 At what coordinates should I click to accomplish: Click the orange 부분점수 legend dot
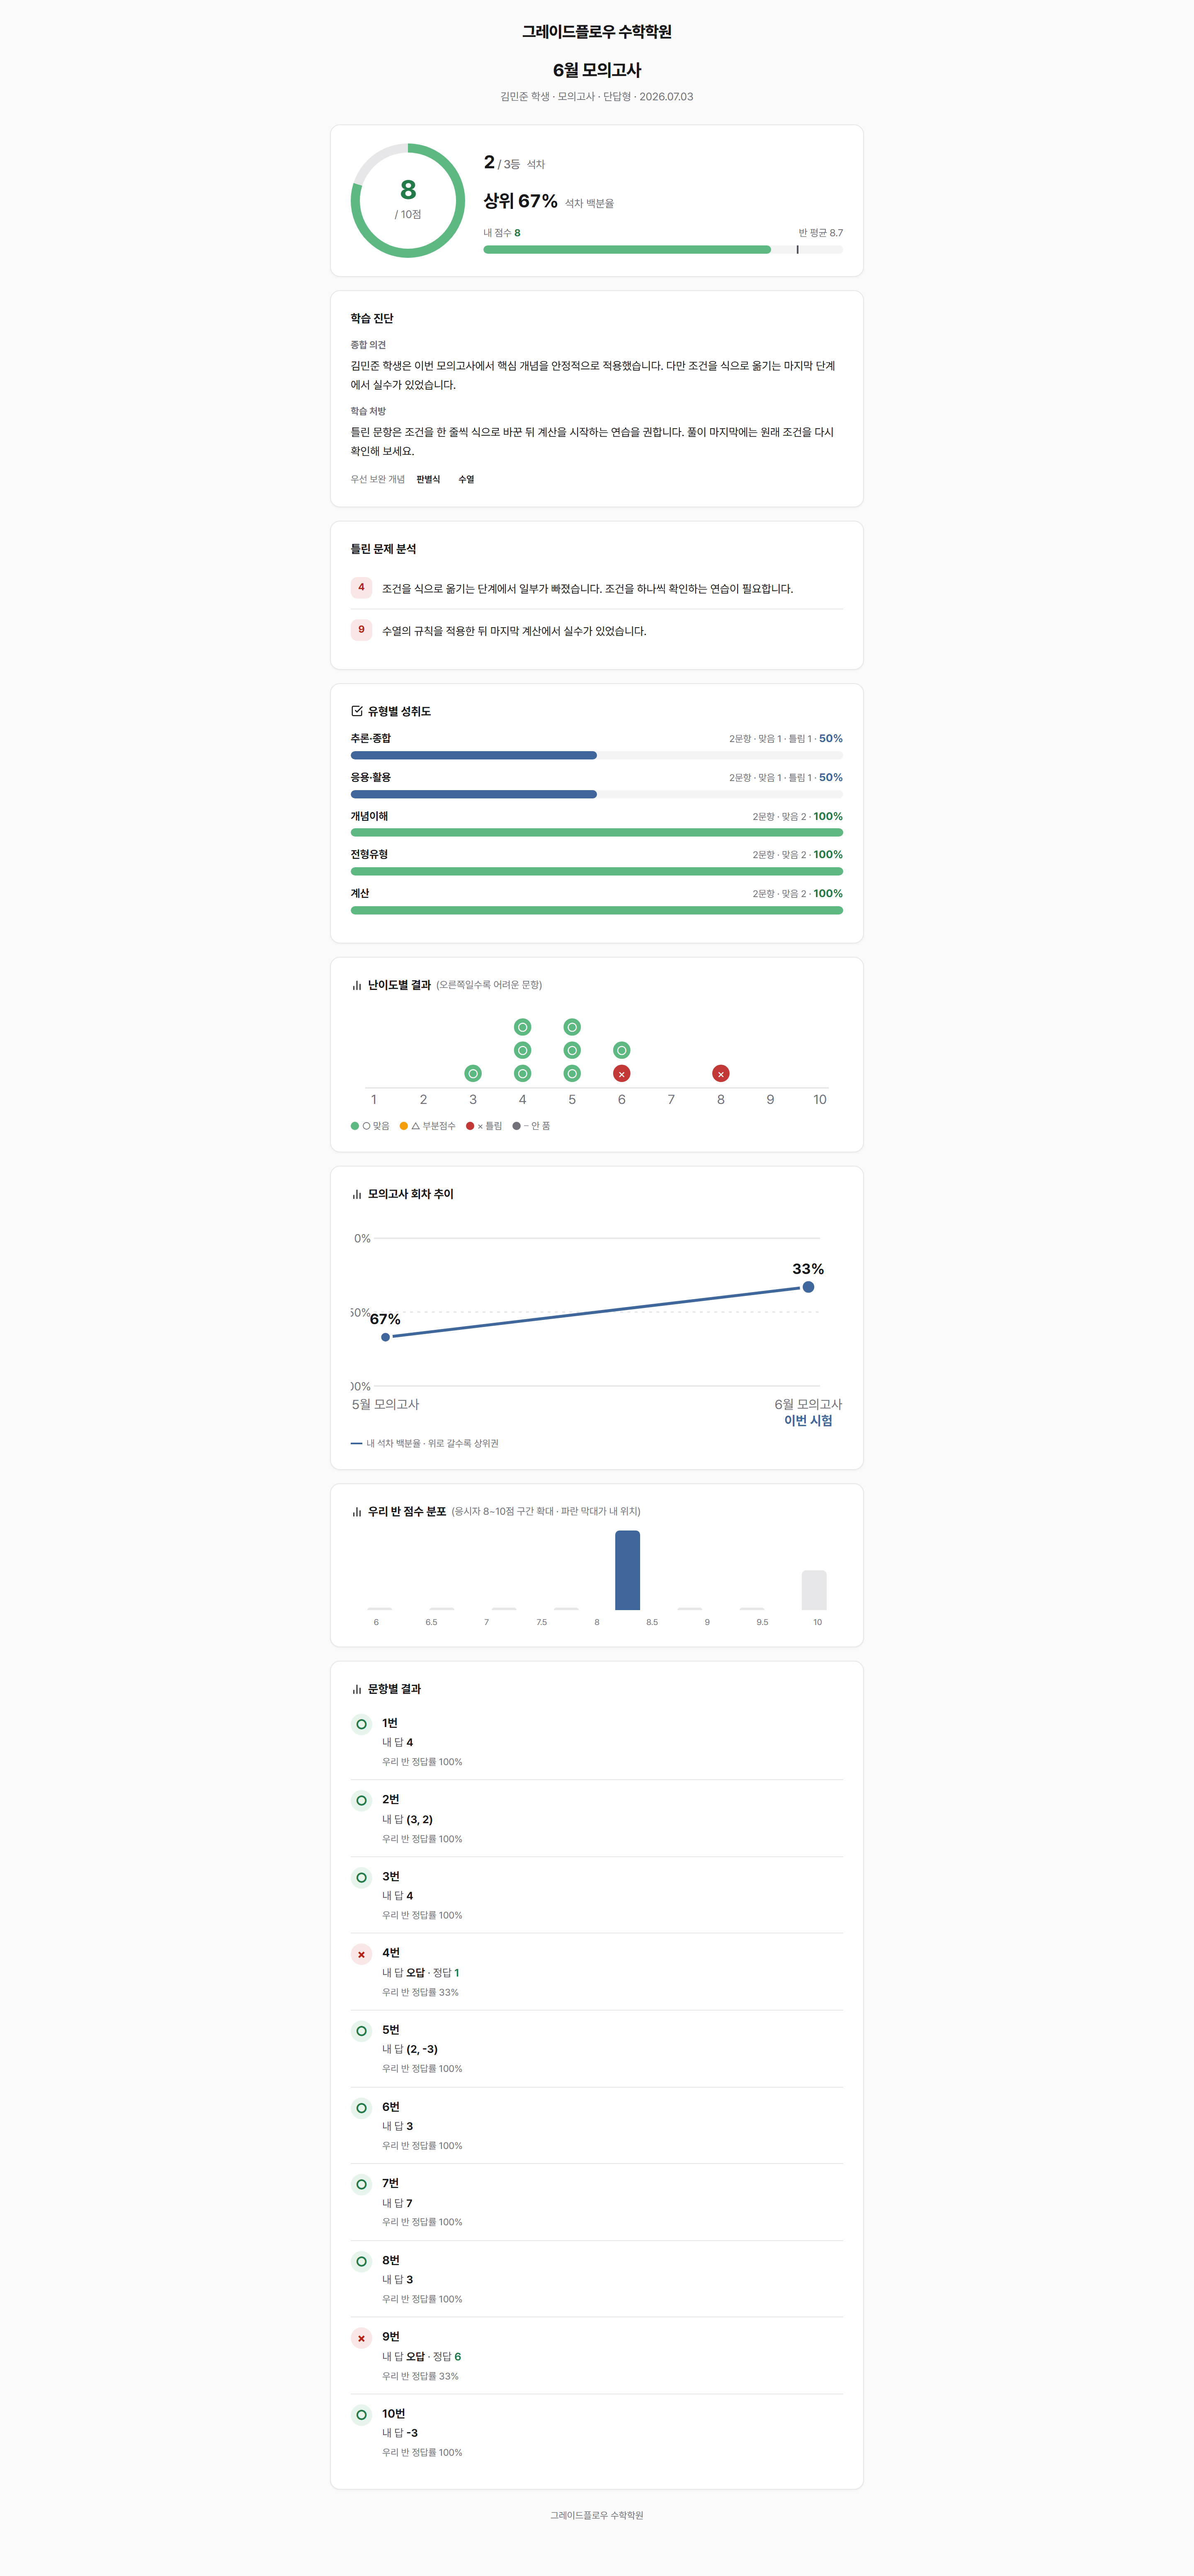pos(404,1126)
